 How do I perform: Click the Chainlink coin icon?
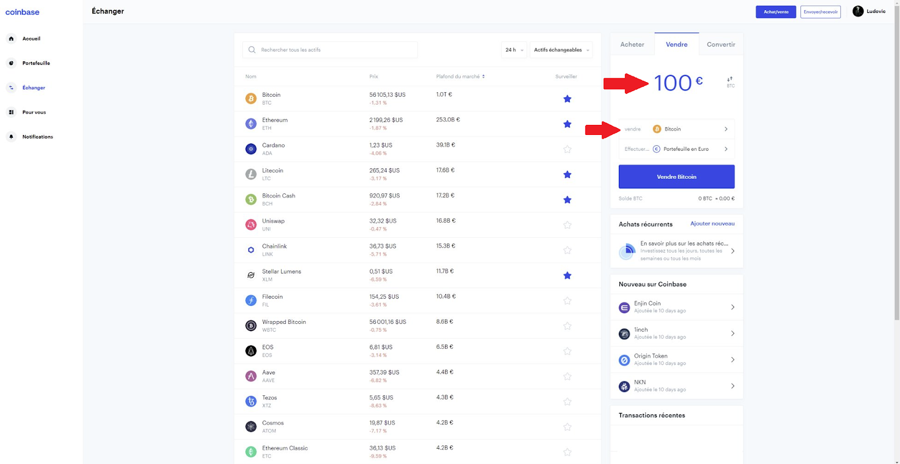251,250
